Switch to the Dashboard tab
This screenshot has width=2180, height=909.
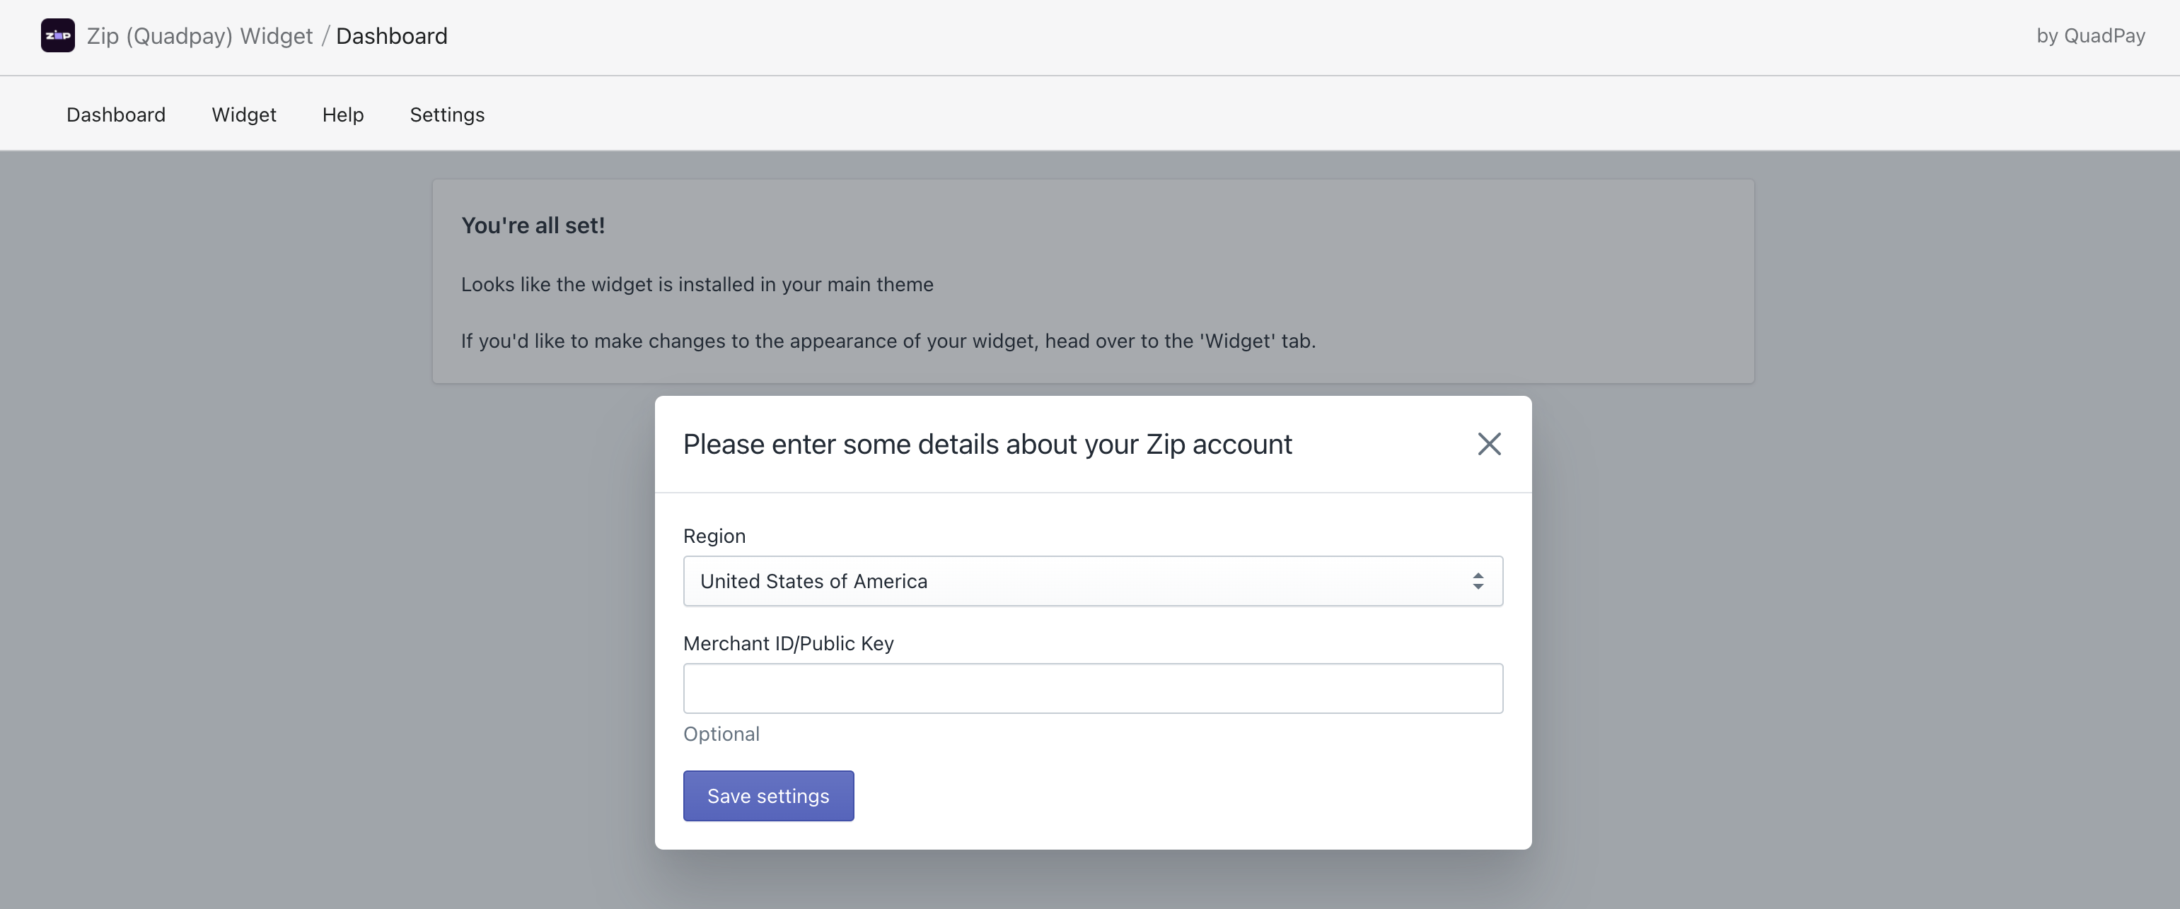pyautogui.click(x=116, y=114)
